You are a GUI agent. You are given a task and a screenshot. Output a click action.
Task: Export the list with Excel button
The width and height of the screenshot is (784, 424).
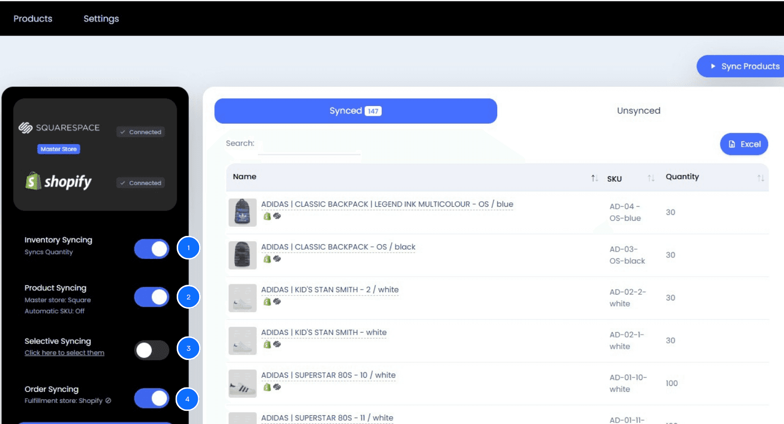(x=744, y=144)
